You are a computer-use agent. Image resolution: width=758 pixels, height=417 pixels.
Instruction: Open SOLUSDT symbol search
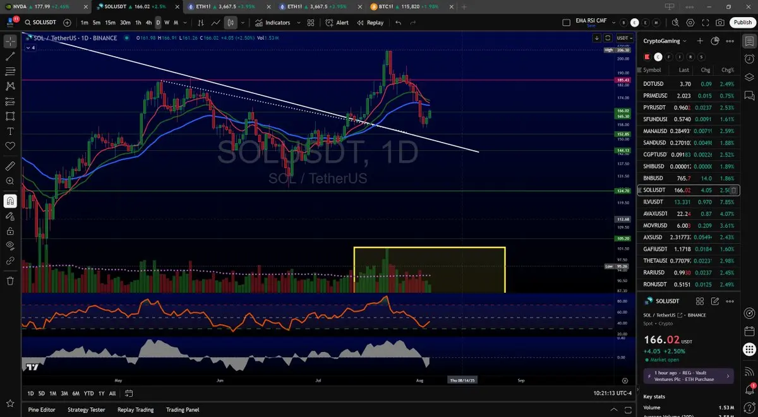[41, 23]
